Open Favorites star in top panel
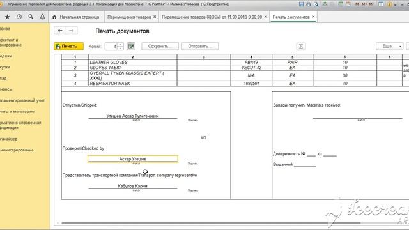The image size is (409, 230). click(7, 17)
